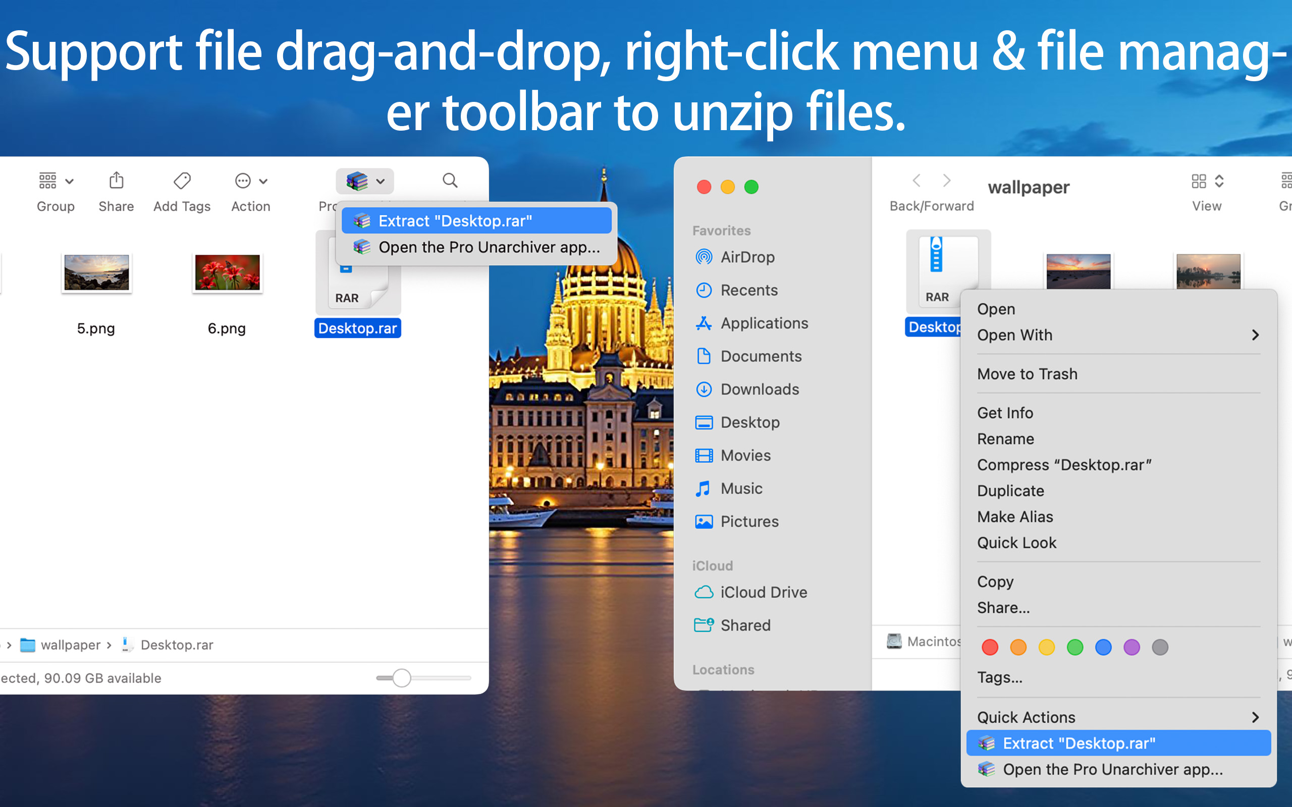The image size is (1292, 807).
Task: Open the Group toolbar icon in left Finder window
Action: click(x=47, y=181)
